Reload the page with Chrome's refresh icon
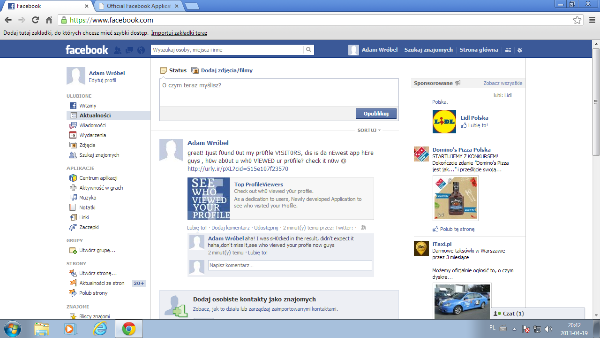This screenshot has width=600, height=338. coord(35,20)
